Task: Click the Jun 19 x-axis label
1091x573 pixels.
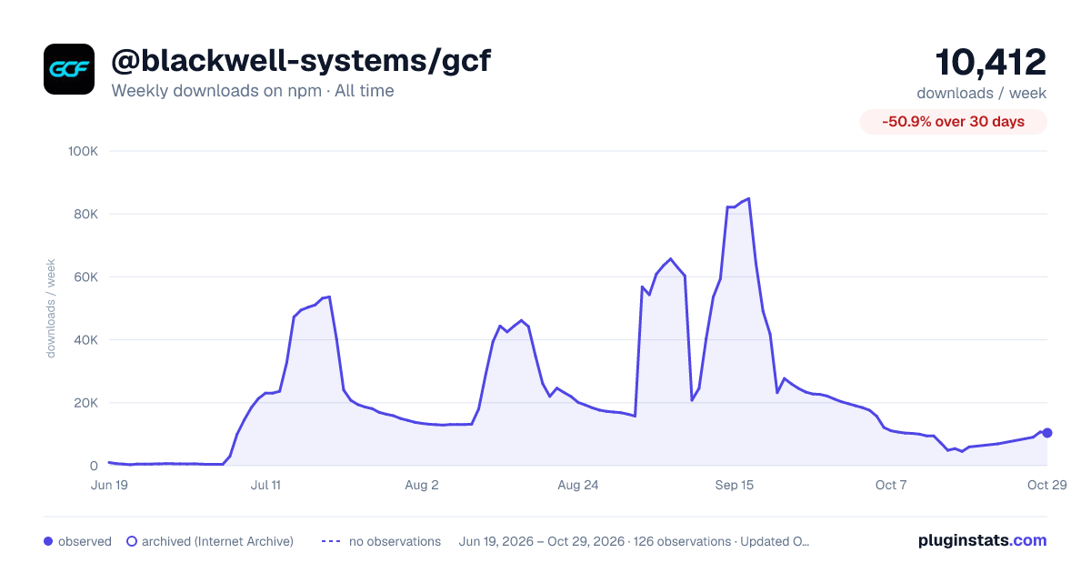Action: (x=109, y=485)
